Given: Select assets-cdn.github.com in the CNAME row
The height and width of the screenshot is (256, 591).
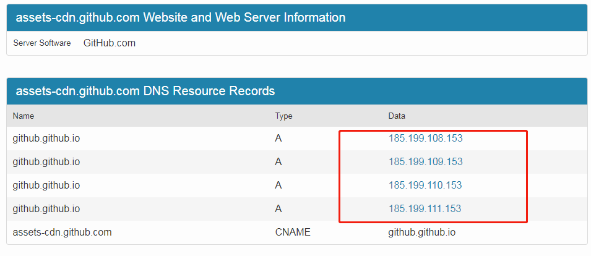Looking at the screenshot, I should (x=62, y=233).
